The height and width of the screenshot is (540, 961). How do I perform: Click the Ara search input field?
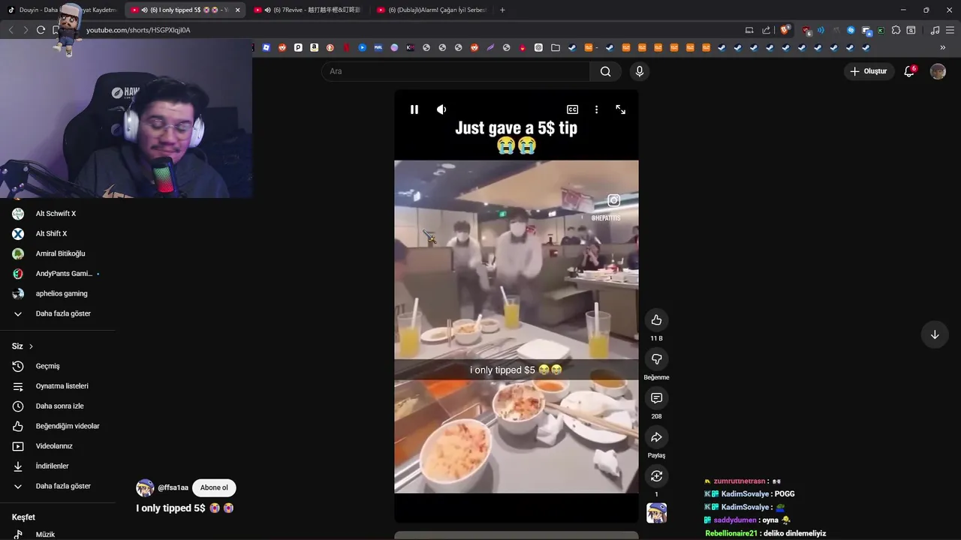click(x=456, y=71)
